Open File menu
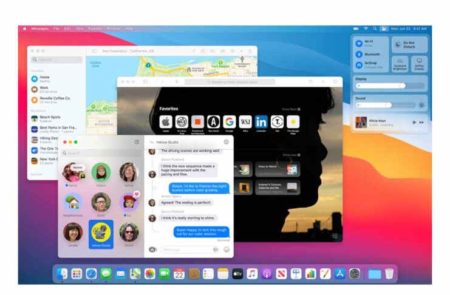 (x=56, y=29)
